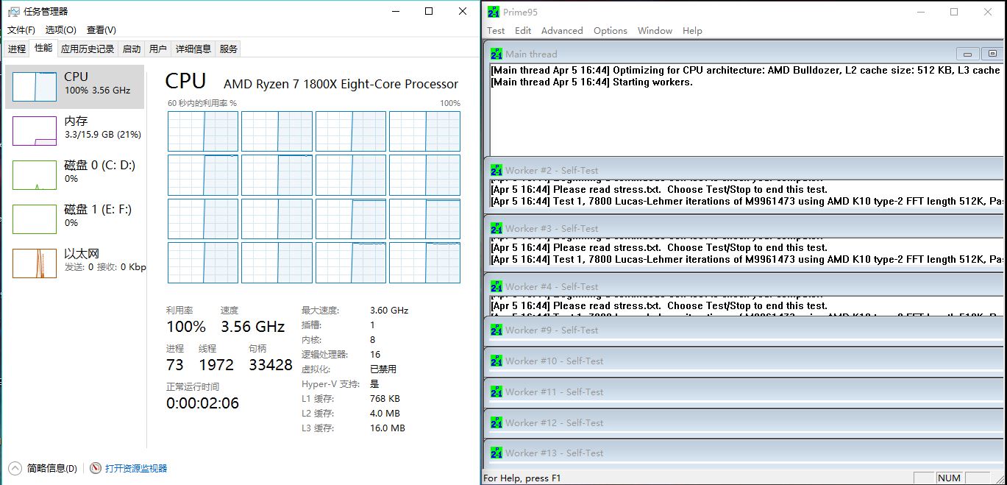Click the Prime95 title bar icon
Viewport: 1007px width, 485px height.
pos(494,12)
